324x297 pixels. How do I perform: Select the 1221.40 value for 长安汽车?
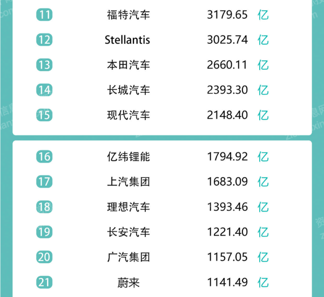click(227, 232)
